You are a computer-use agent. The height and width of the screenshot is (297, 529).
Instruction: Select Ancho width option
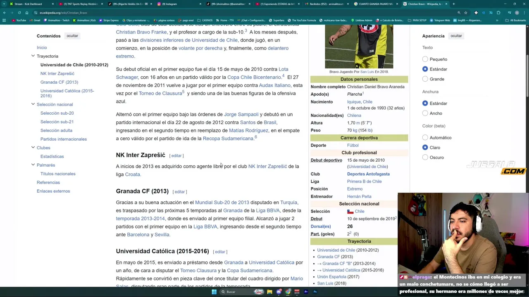tap(425, 113)
